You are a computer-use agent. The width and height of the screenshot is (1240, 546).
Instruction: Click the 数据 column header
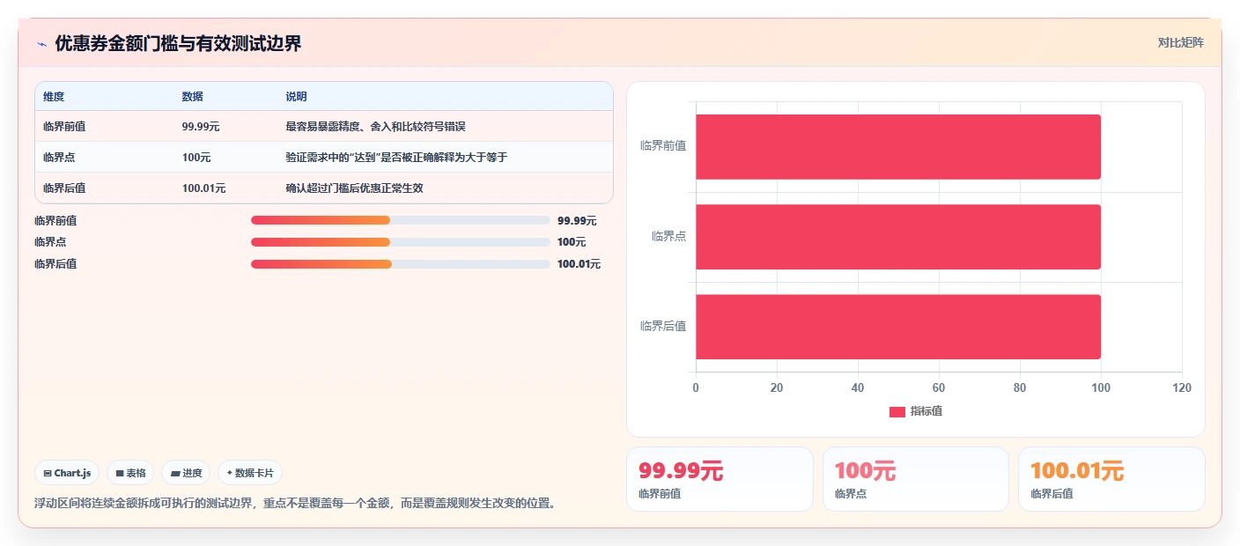click(192, 96)
